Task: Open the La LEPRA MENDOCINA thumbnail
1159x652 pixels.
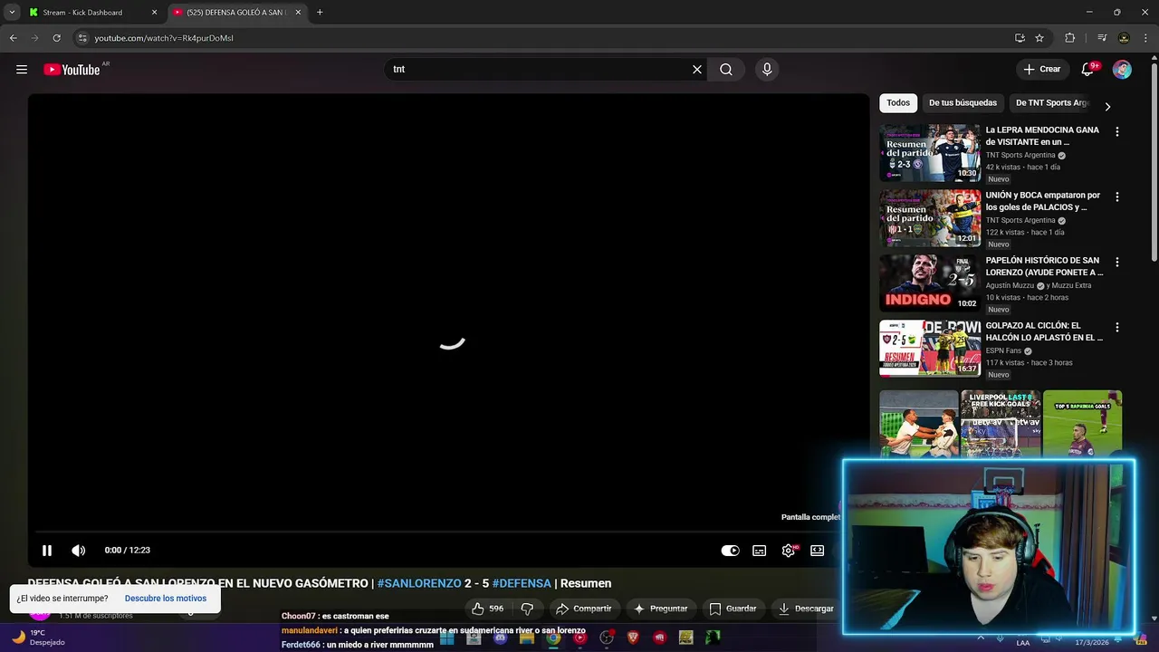Action: (930, 153)
